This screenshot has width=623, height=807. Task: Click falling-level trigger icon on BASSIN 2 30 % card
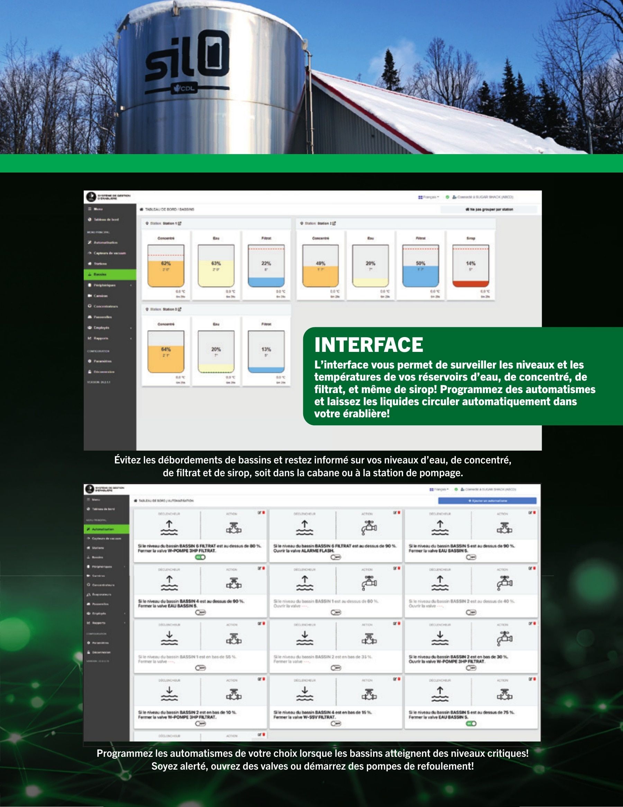tap(440, 638)
